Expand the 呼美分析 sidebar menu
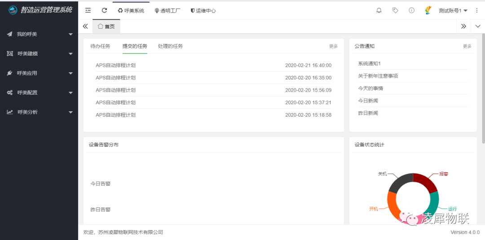 (39, 112)
